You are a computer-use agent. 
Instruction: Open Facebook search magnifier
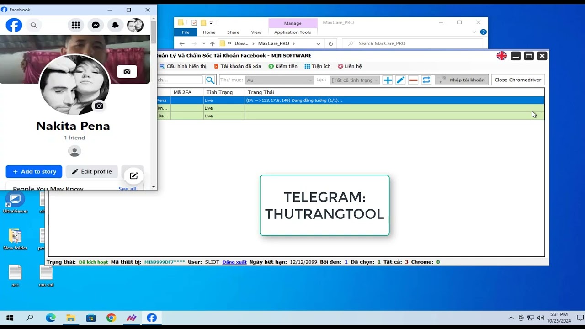pos(34,25)
